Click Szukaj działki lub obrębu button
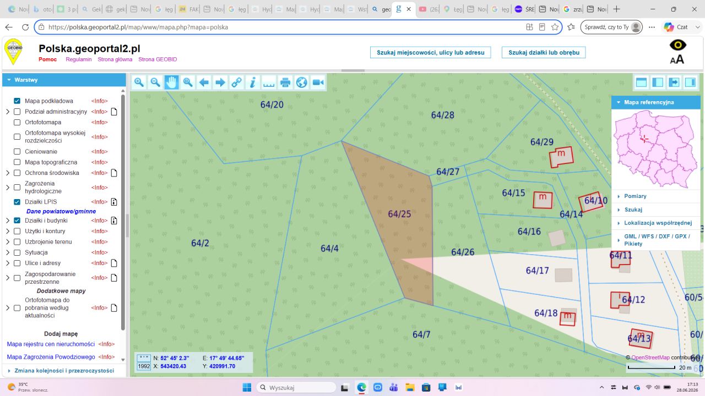This screenshot has height=396, width=705. coord(544,52)
